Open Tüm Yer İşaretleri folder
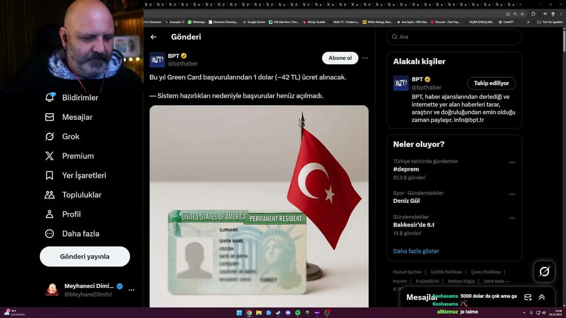Image resolution: width=566 pixels, height=318 pixels. click(550, 22)
